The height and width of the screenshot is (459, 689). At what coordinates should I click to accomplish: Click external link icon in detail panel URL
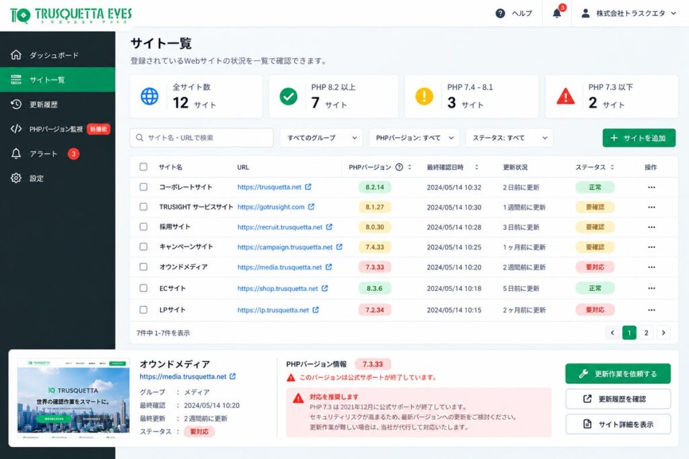pos(232,376)
